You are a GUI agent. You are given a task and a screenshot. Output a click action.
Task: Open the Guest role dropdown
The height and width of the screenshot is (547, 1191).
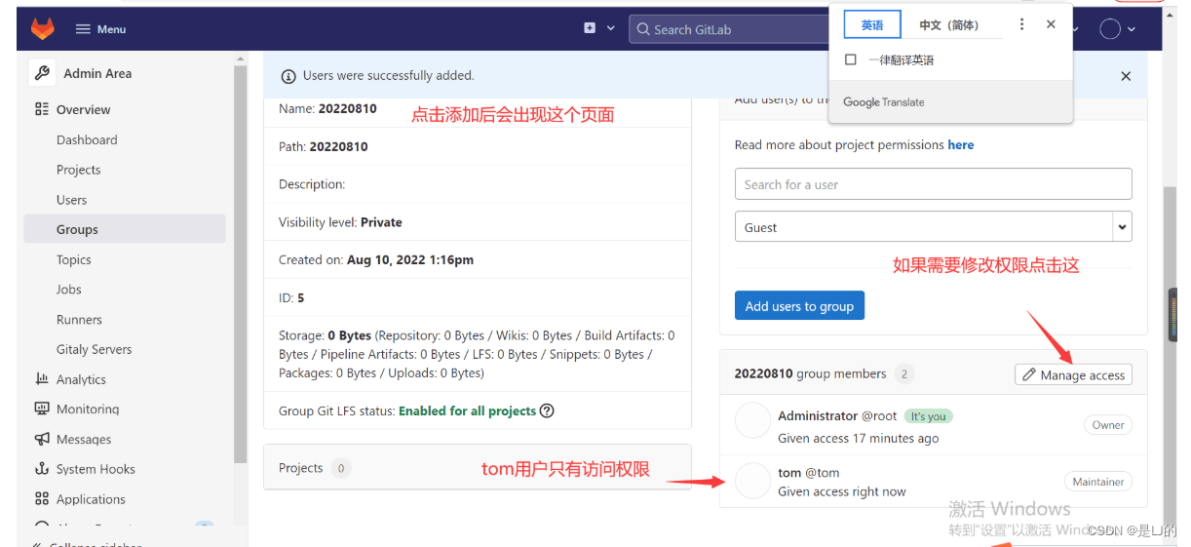point(933,227)
